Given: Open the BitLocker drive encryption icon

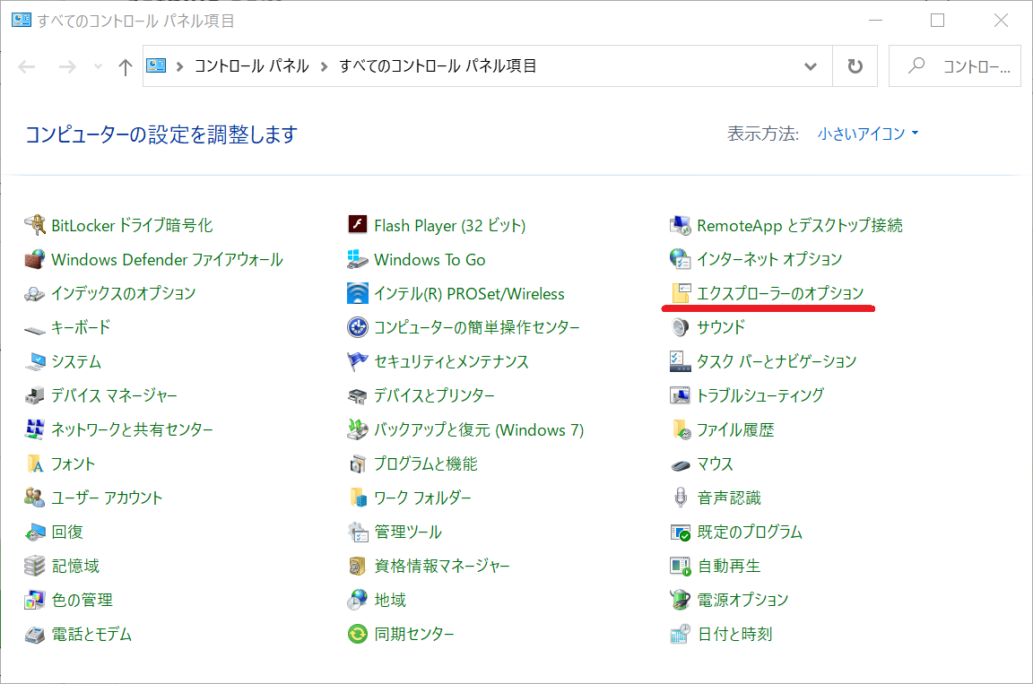Looking at the screenshot, I should coord(35,225).
